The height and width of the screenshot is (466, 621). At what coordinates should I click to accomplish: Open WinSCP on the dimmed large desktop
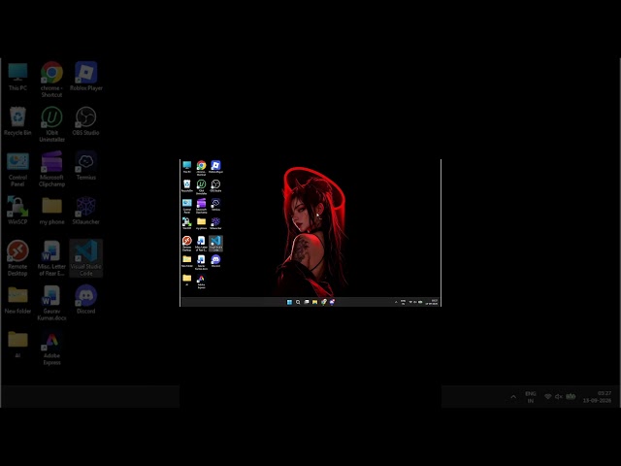[x=17, y=211]
